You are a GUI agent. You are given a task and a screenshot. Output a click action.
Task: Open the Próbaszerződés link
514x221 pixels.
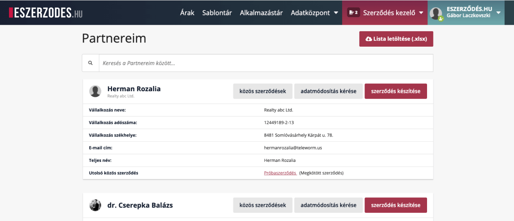pos(280,173)
